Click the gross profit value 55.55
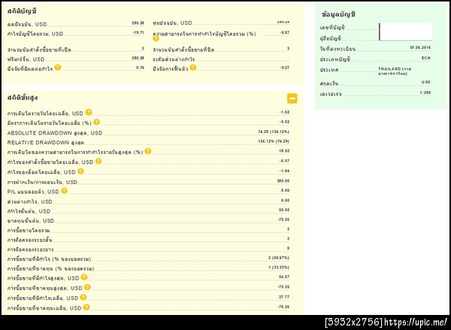This screenshot has height=330, width=451. coord(284,210)
